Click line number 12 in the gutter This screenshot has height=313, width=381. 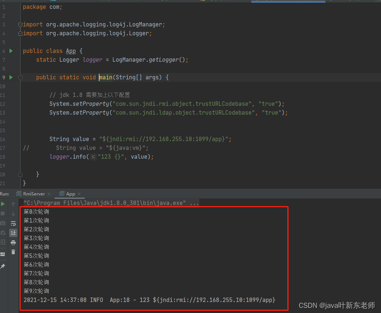(3, 104)
